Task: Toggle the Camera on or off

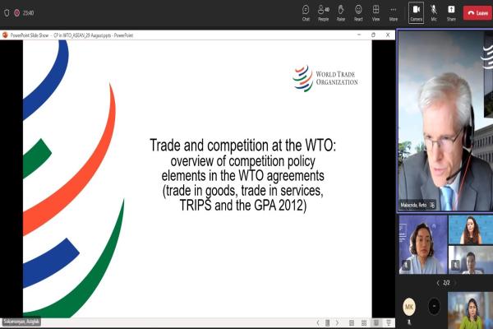Action: (416, 13)
